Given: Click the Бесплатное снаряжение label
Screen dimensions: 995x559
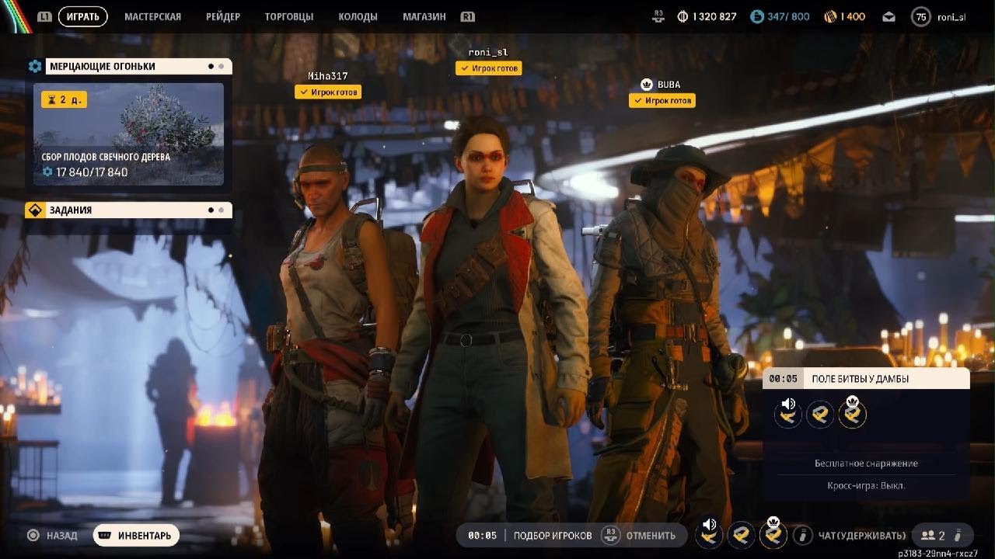Looking at the screenshot, I should coord(866,464).
